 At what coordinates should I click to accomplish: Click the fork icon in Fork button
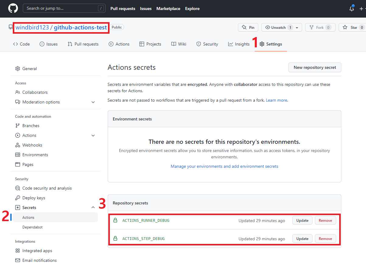coord(312,27)
